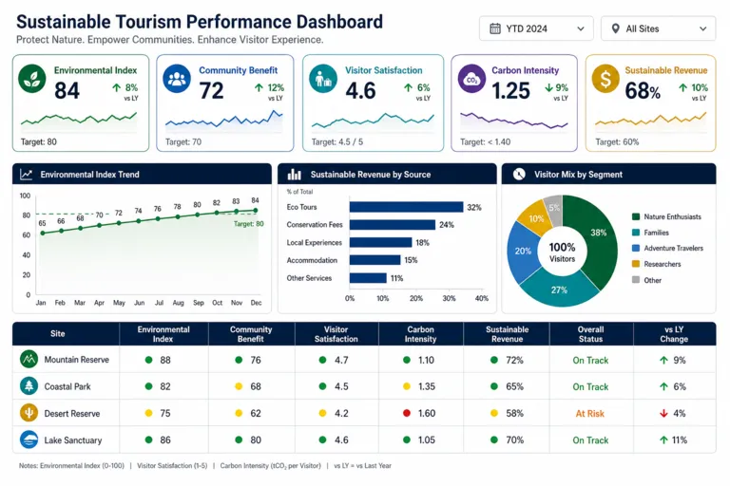Screen dimensions: 730x486
Task: Click the 1.60 carbon intensity value
Action: coord(427,413)
